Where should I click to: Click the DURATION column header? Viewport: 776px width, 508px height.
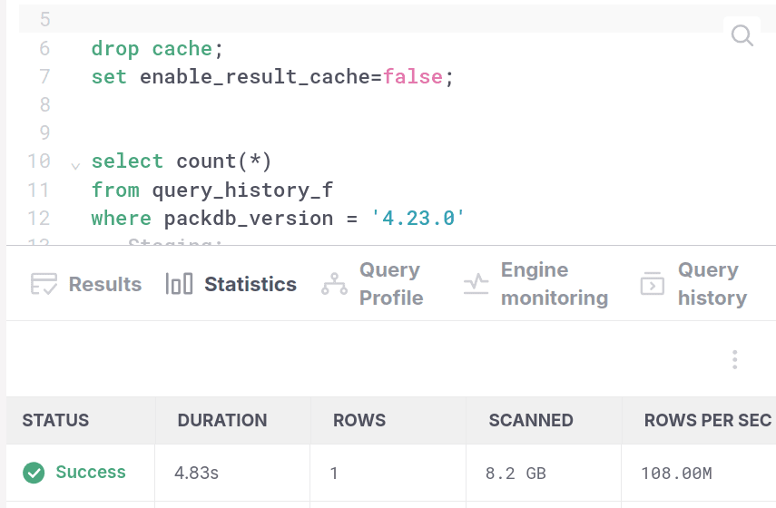pos(222,420)
